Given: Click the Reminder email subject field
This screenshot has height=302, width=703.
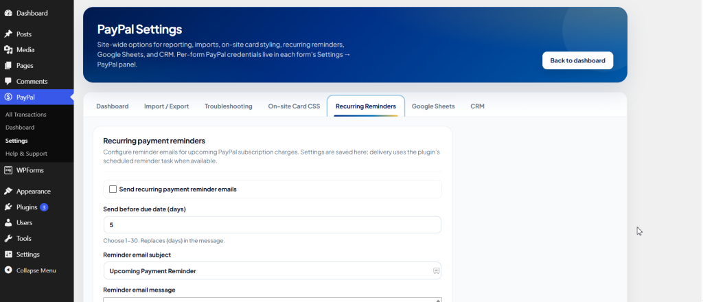Looking at the screenshot, I should 272,271.
